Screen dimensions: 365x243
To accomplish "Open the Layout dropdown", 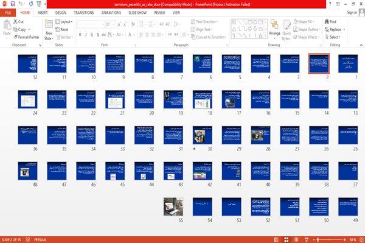I will [x=64, y=22].
